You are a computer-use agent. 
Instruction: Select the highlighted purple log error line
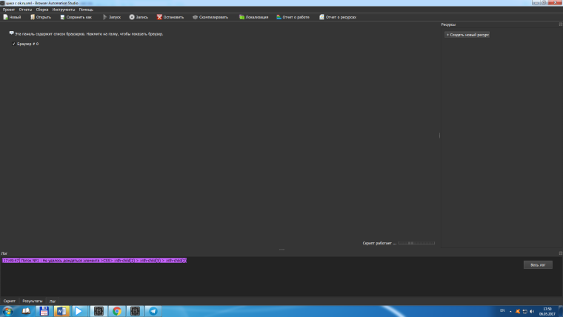coord(94,261)
